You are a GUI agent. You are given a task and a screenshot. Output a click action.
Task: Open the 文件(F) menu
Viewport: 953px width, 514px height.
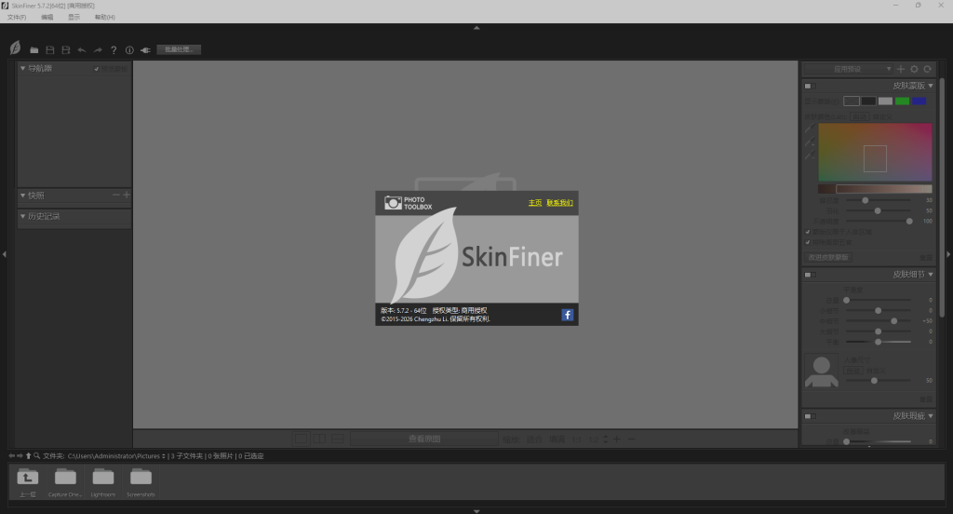point(17,17)
